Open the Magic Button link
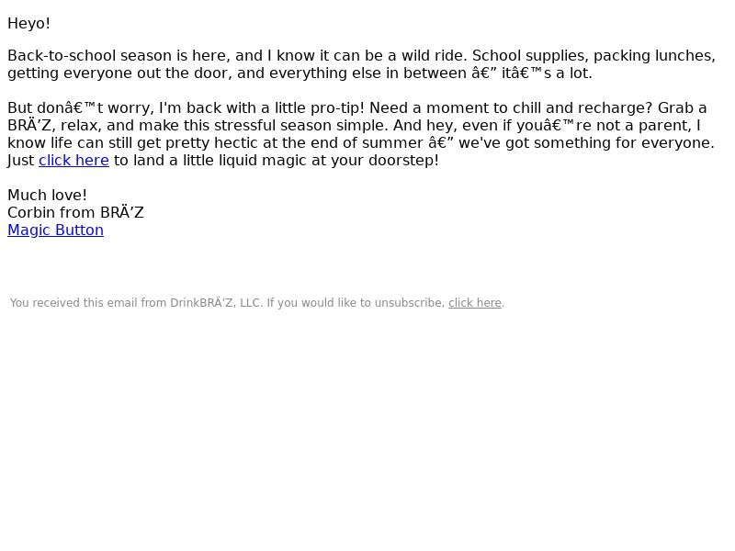This screenshot has width=735, height=551. point(55,231)
